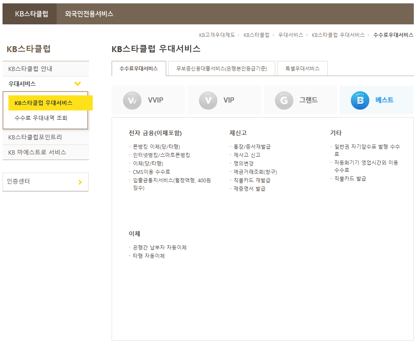Click the KB스타클럽 우대서비스 page title

156,49
